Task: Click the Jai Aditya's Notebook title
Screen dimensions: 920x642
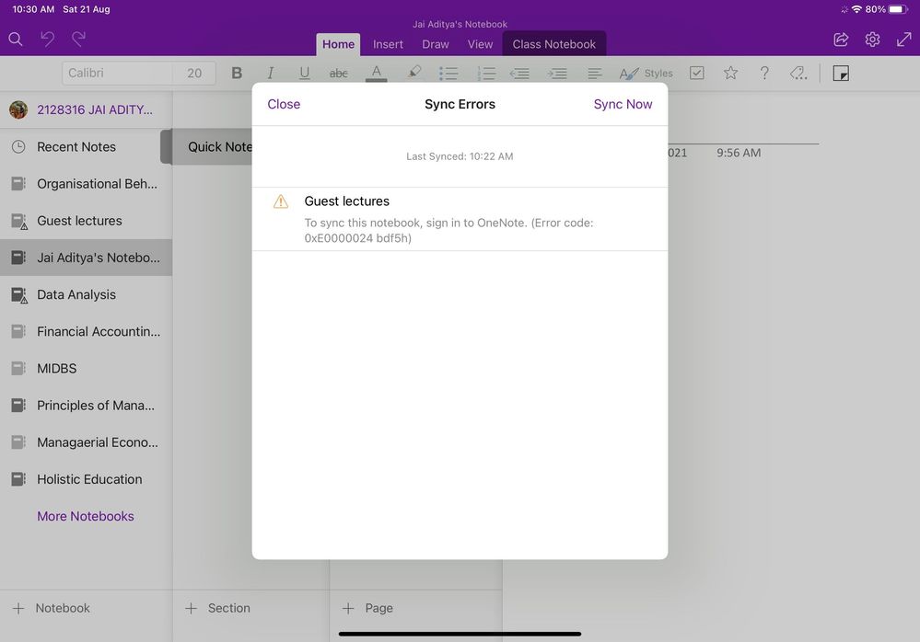Action: 460,24
